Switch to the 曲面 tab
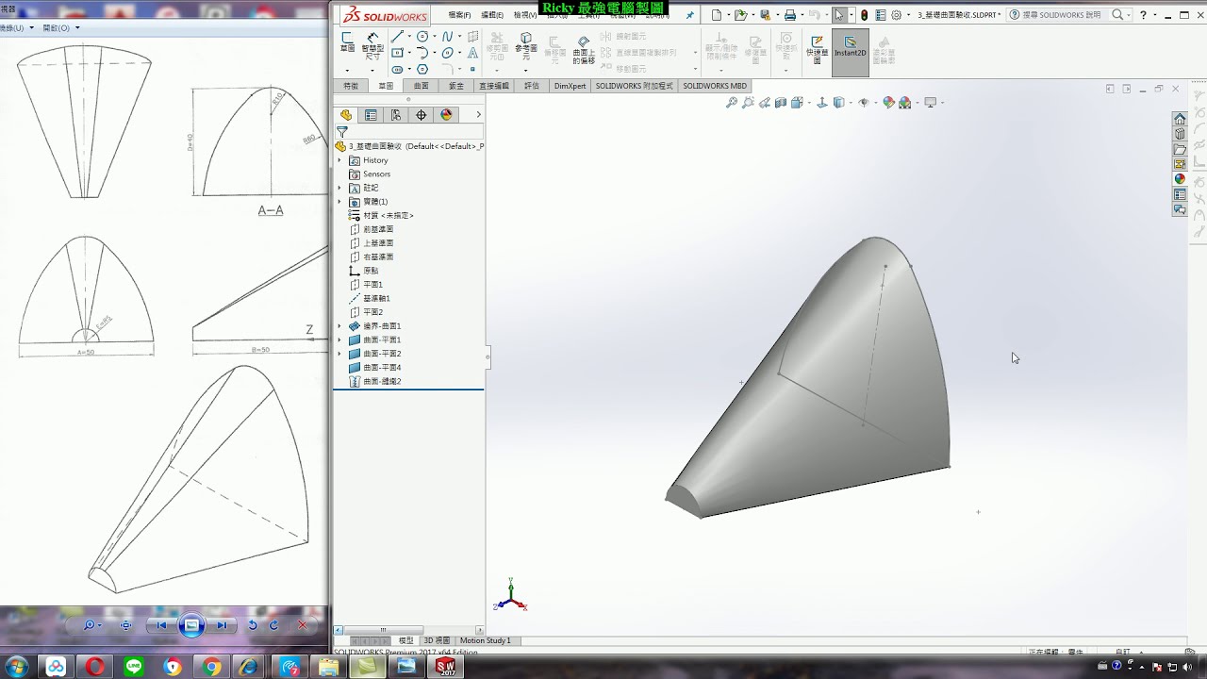 coord(421,86)
